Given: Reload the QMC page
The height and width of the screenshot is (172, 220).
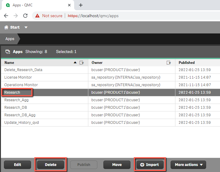Looking at the screenshot, I should pyautogui.click(x=25, y=16).
